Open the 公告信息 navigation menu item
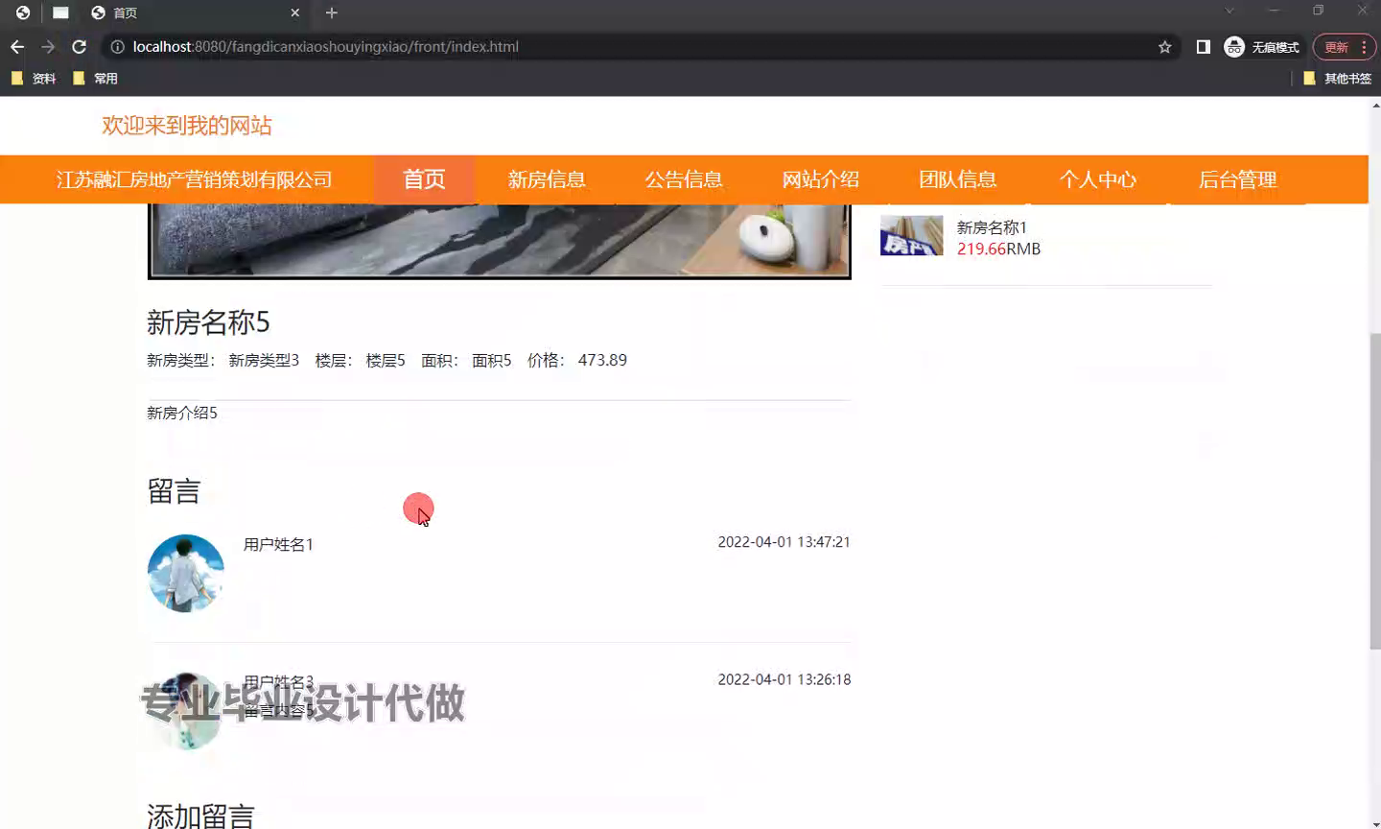Screen dimensions: 1381x829 684,179
